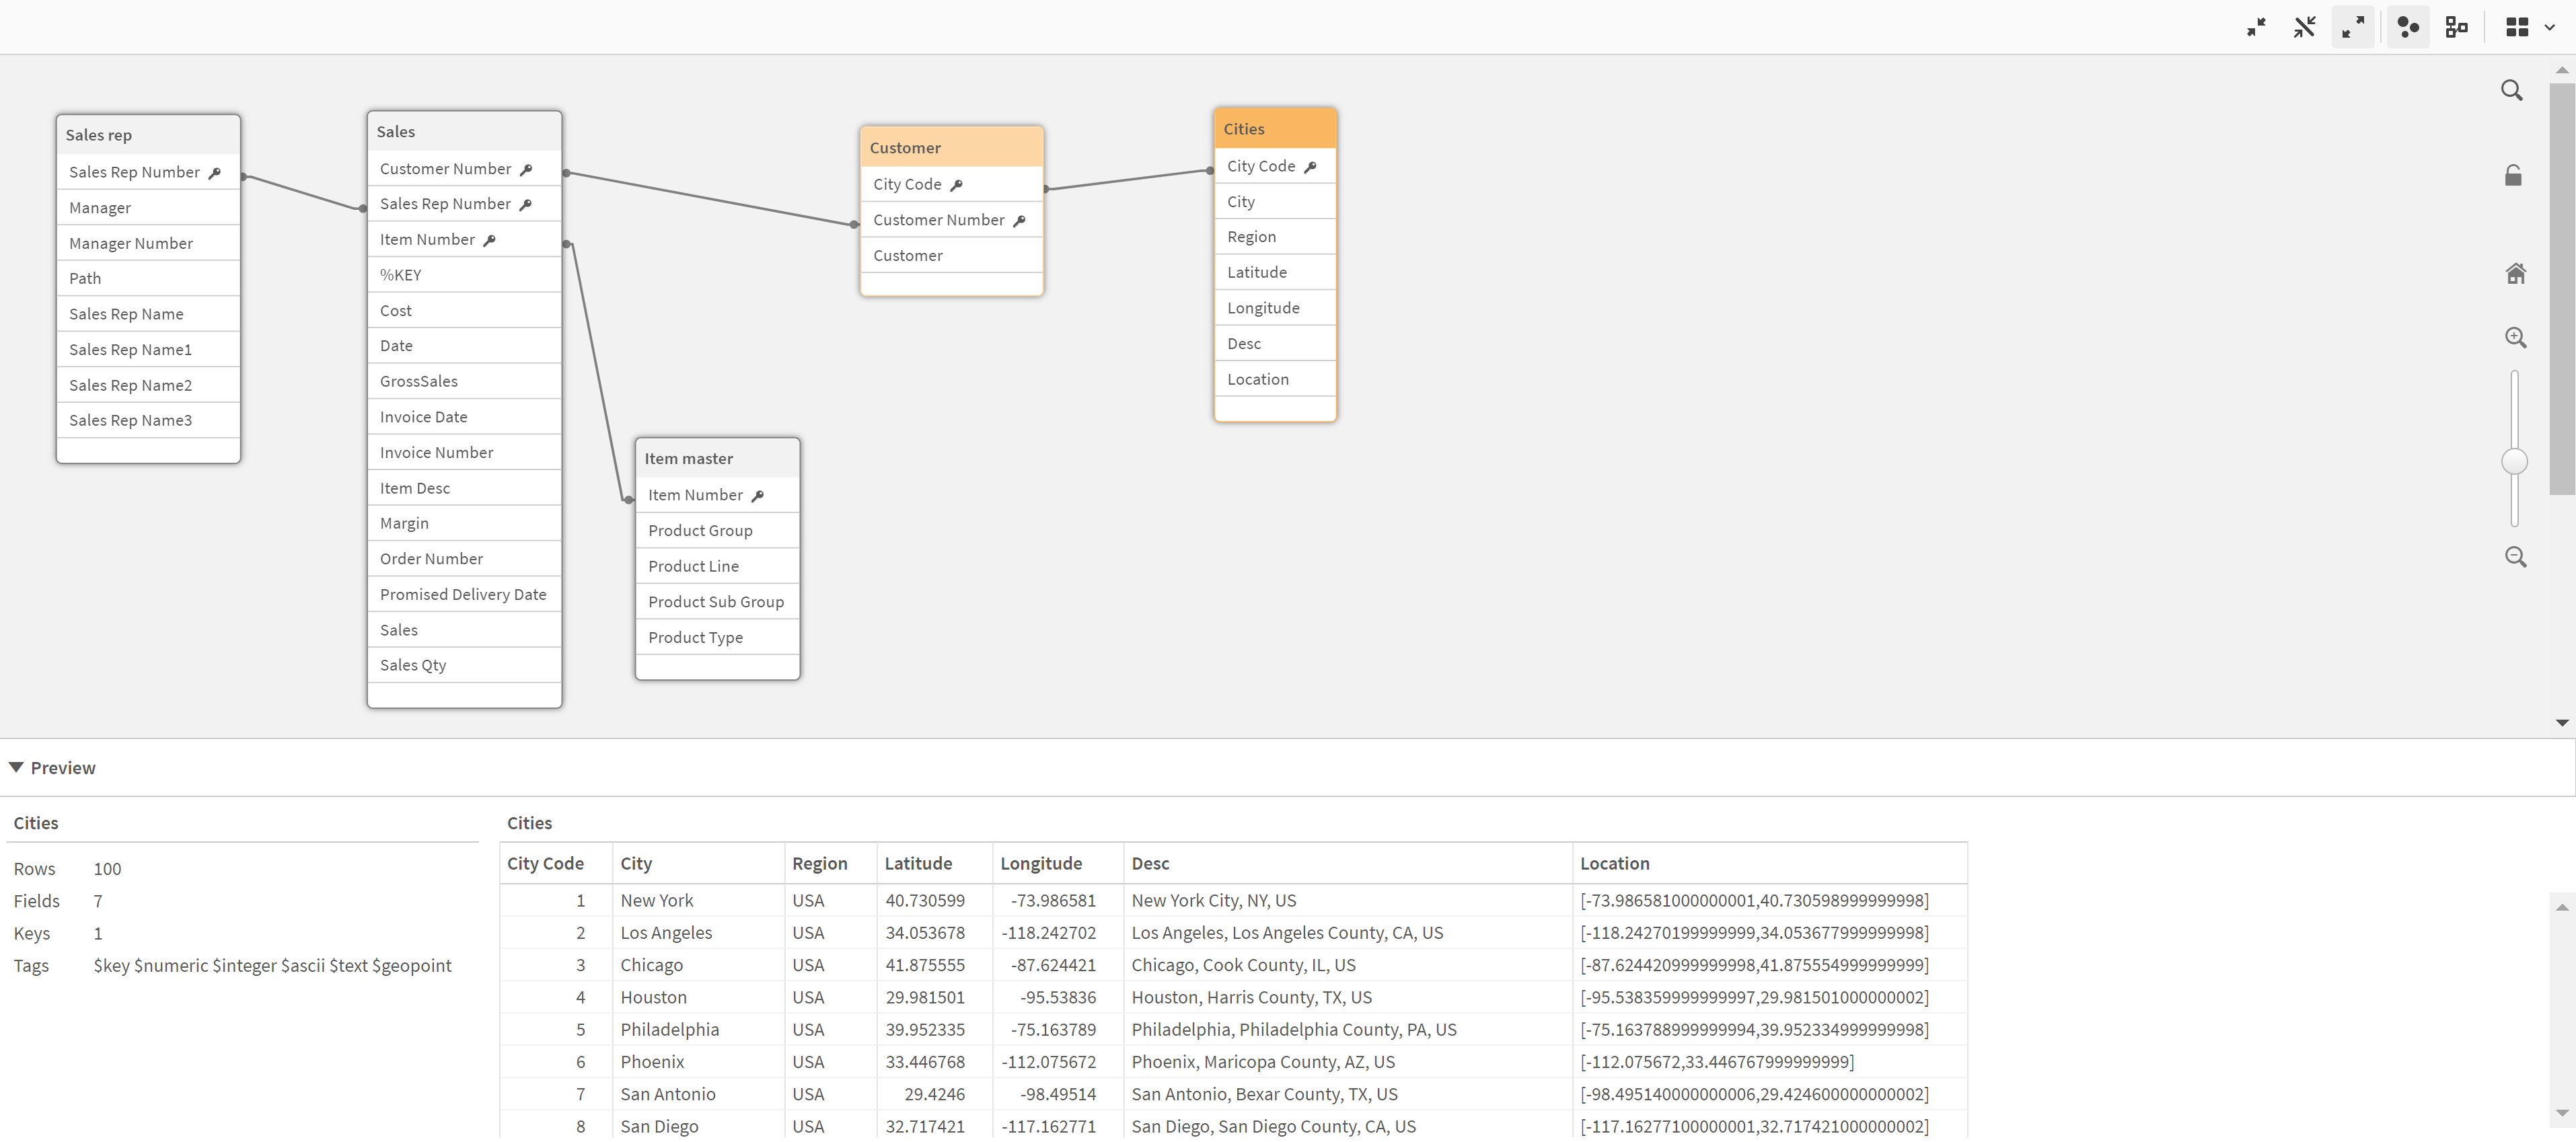Click the zoom in icon in sidebar
Viewport: 2576px width, 1142px height.
pos(2513,337)
